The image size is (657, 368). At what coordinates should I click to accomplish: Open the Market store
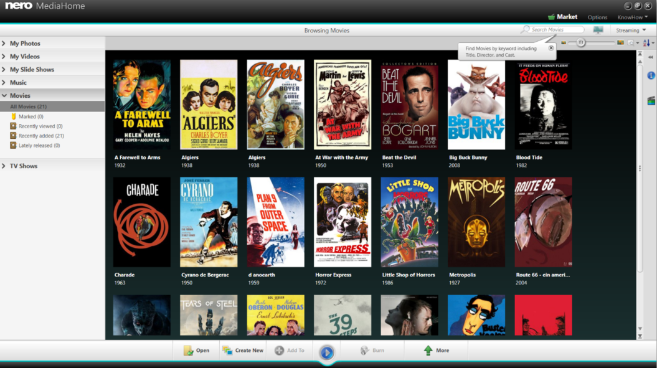coord(563,17)
